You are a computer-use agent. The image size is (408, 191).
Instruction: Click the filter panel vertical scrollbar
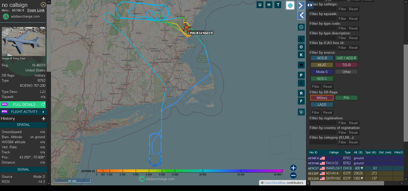(x=406, y=93)
